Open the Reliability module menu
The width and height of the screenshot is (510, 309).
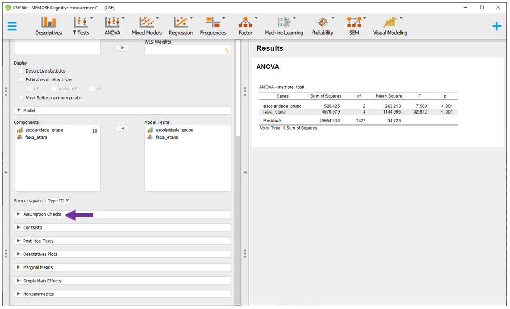[322, 26]
